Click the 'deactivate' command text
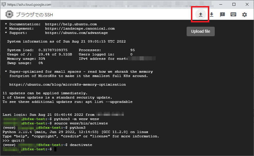The width and height of the screenshot is (254, 156). 81,145
